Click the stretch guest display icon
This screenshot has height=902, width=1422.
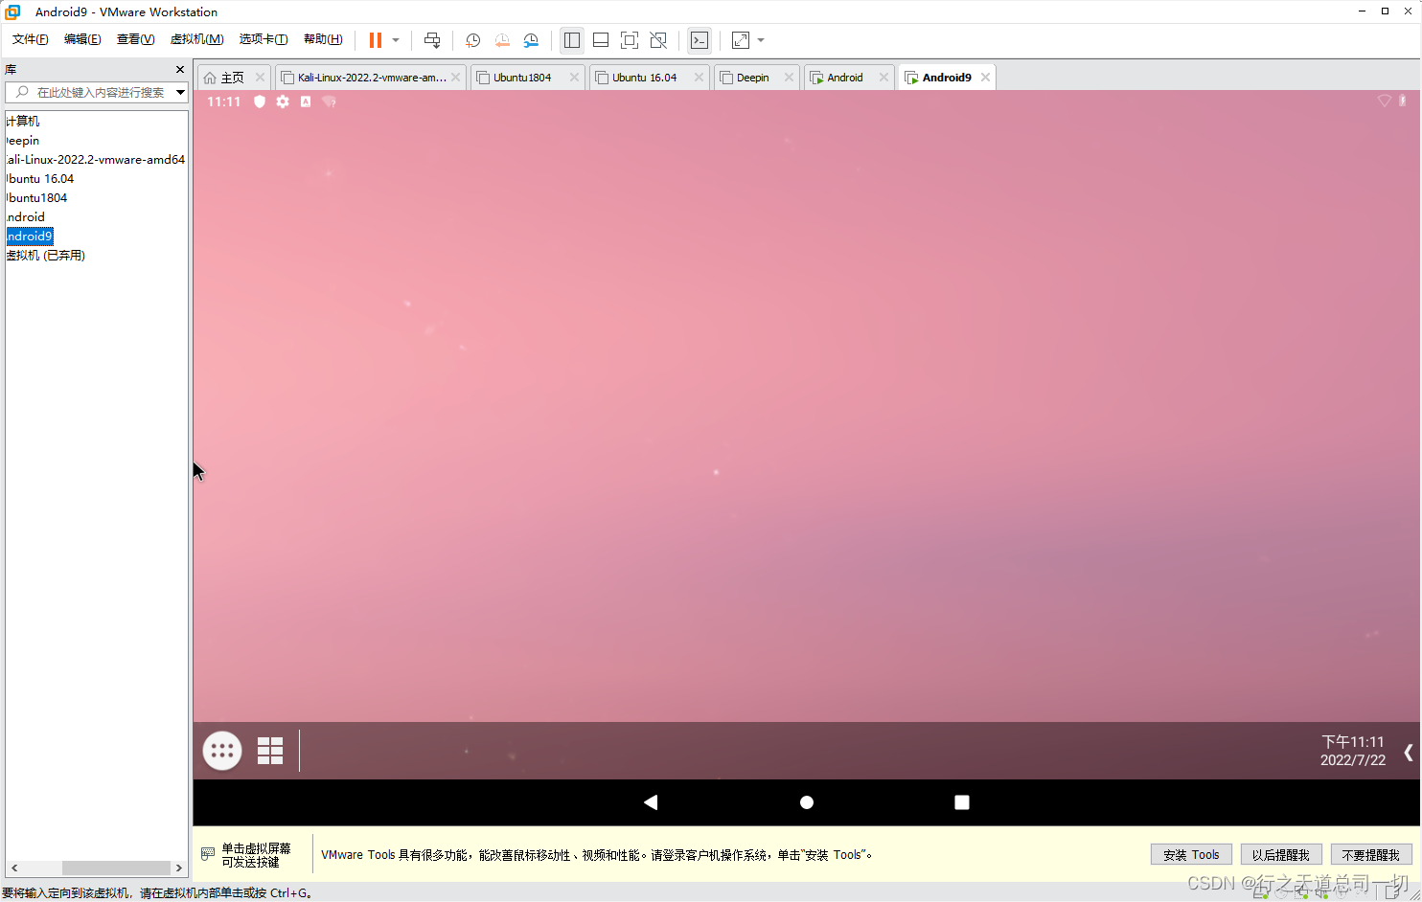[741, 40]
